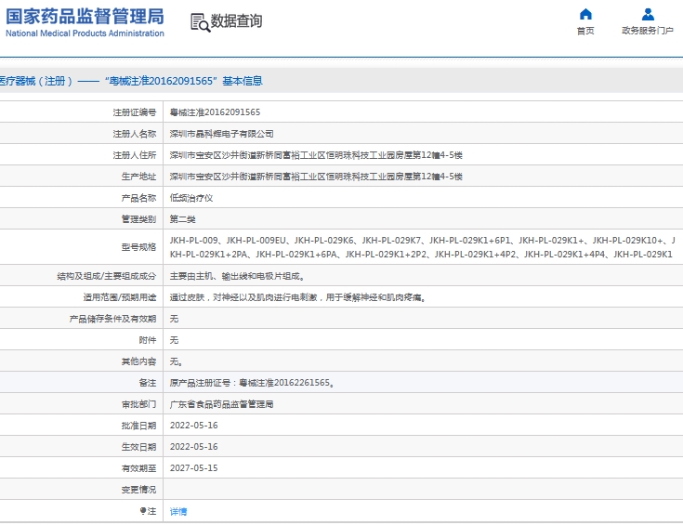Click the 有效期至 row label
Viewport: 683px width, 525px height.
(x=138, y=468)
